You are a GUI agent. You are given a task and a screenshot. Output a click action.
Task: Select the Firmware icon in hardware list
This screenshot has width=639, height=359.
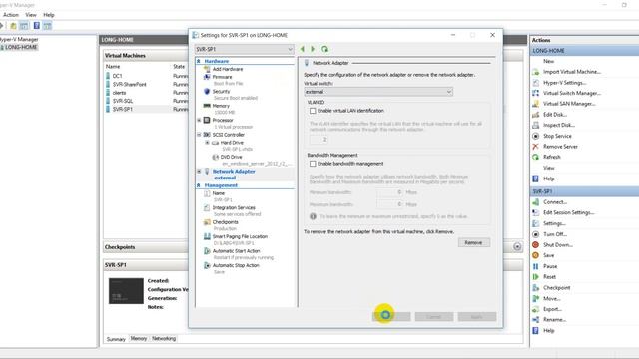(x=207, y=77)
